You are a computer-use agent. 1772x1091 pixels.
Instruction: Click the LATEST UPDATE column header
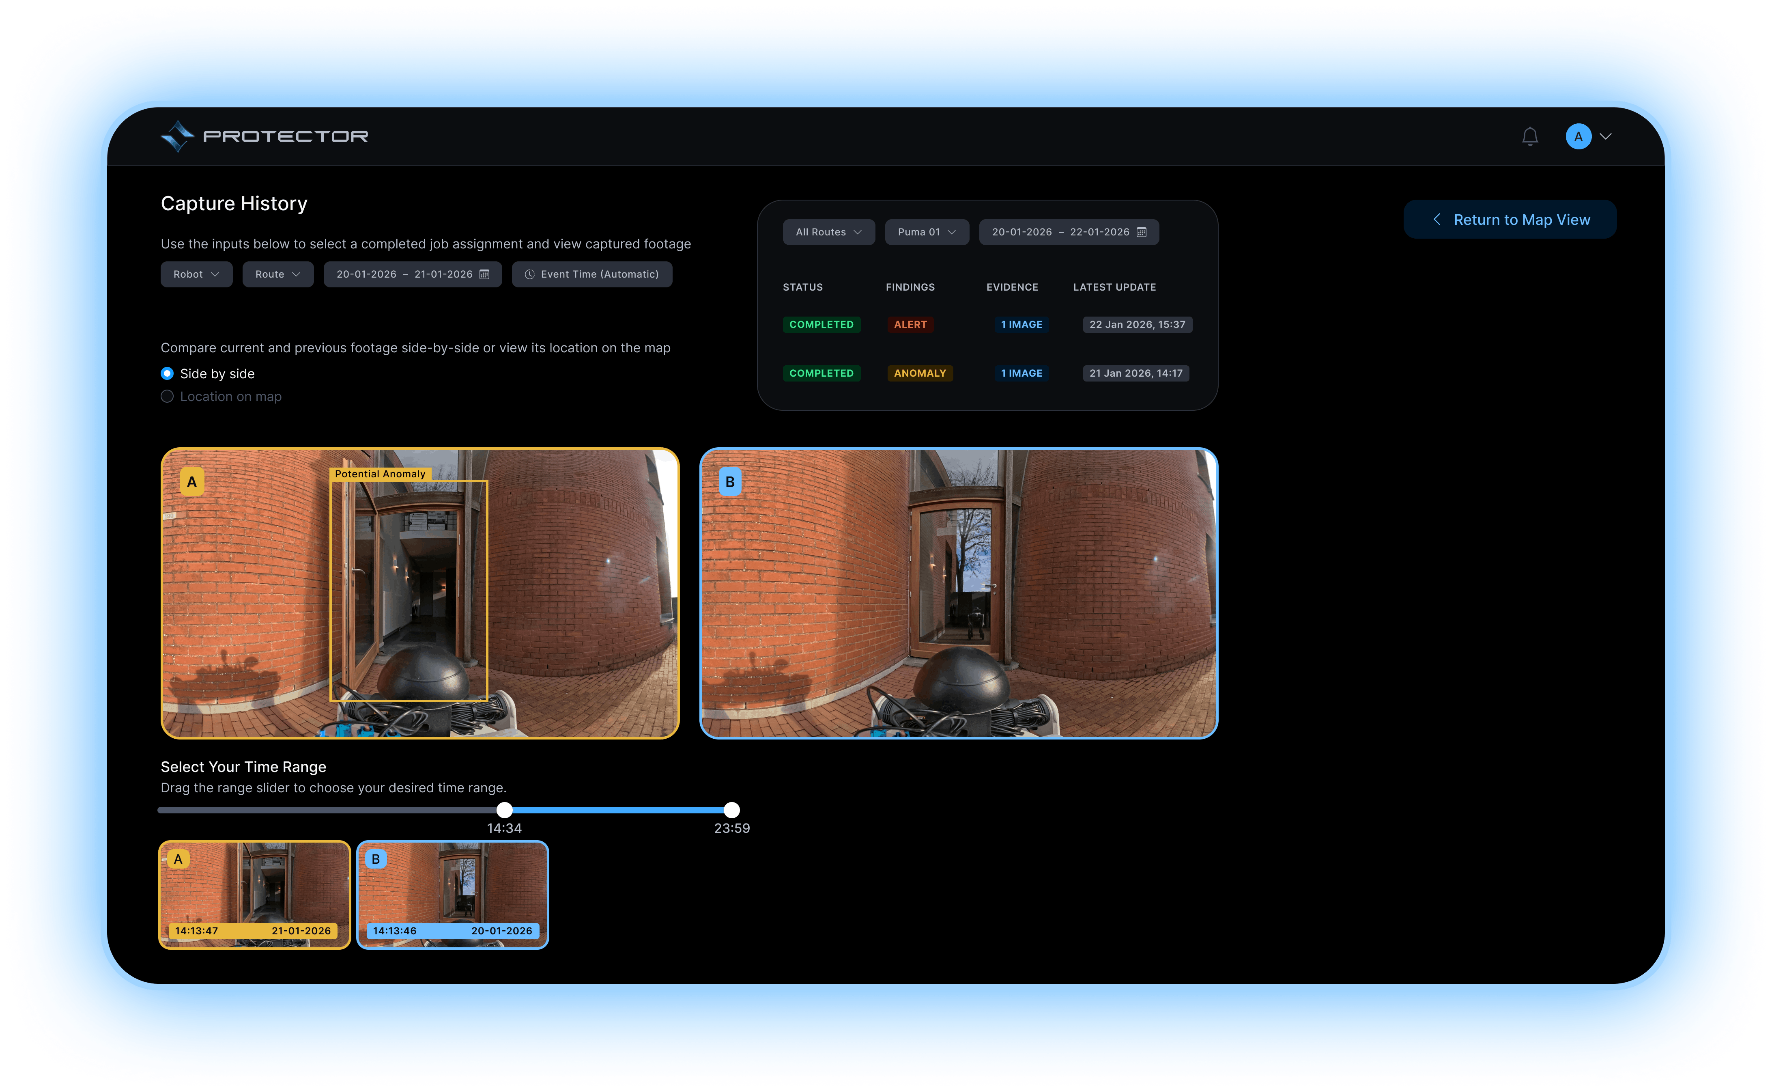coord(1114,287)
